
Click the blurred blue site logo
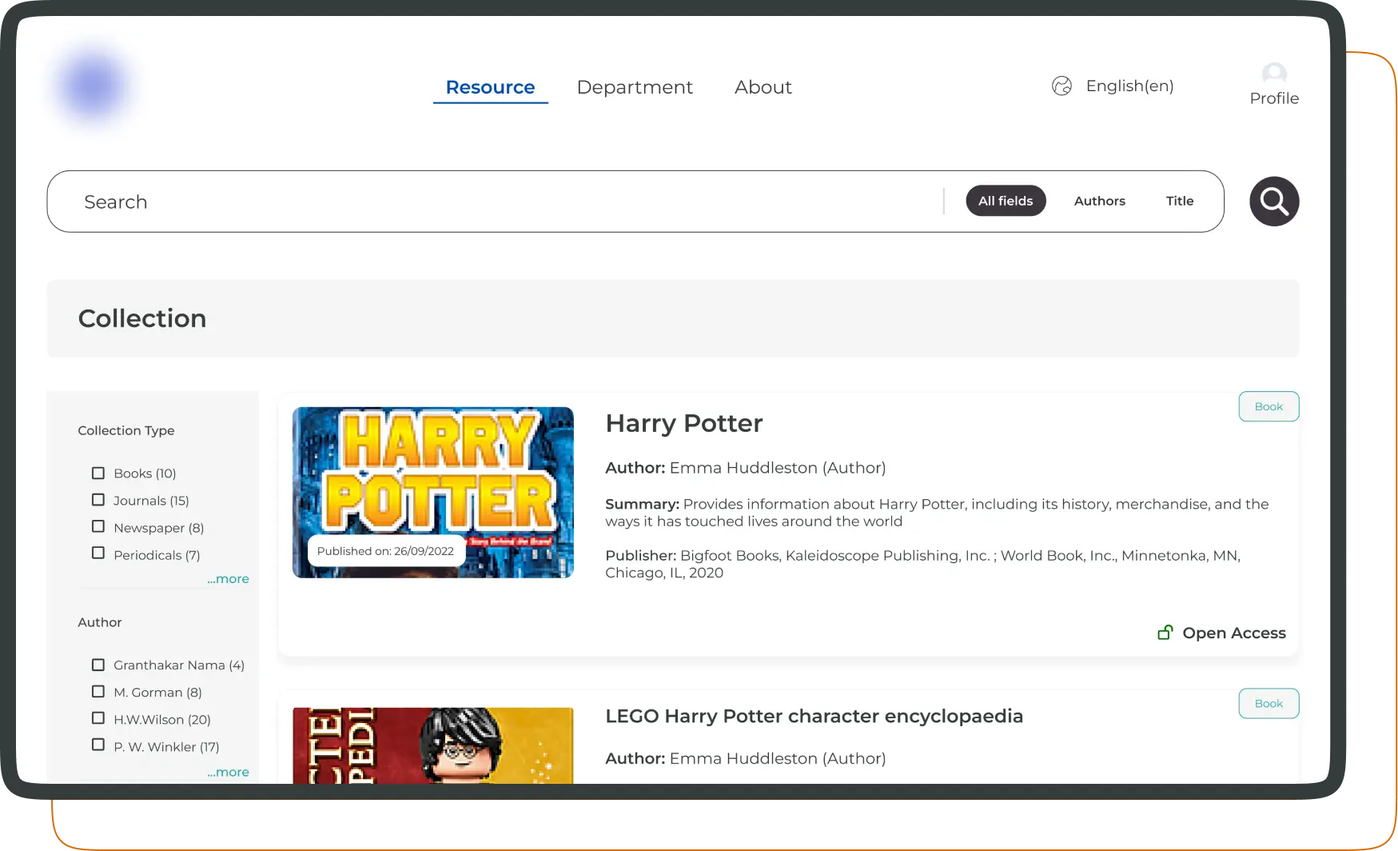tap(94, 86)
